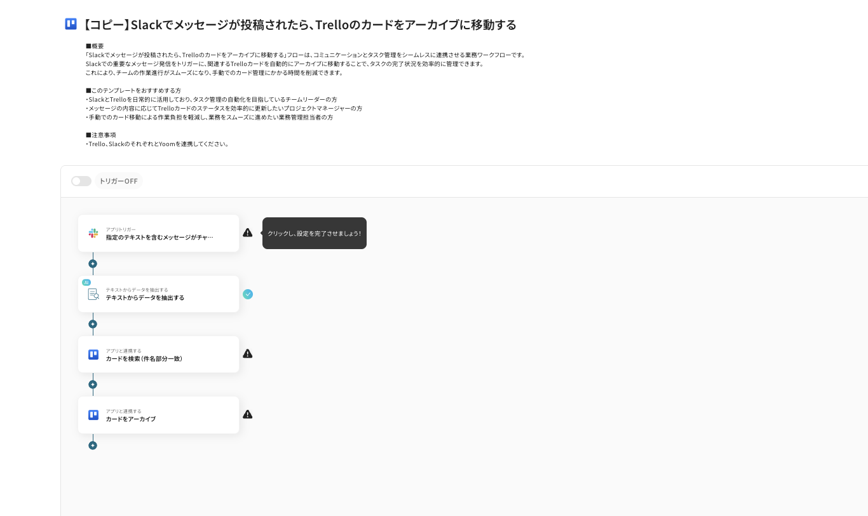Open the Slack アプリトリガー step card

click(158, 233)
